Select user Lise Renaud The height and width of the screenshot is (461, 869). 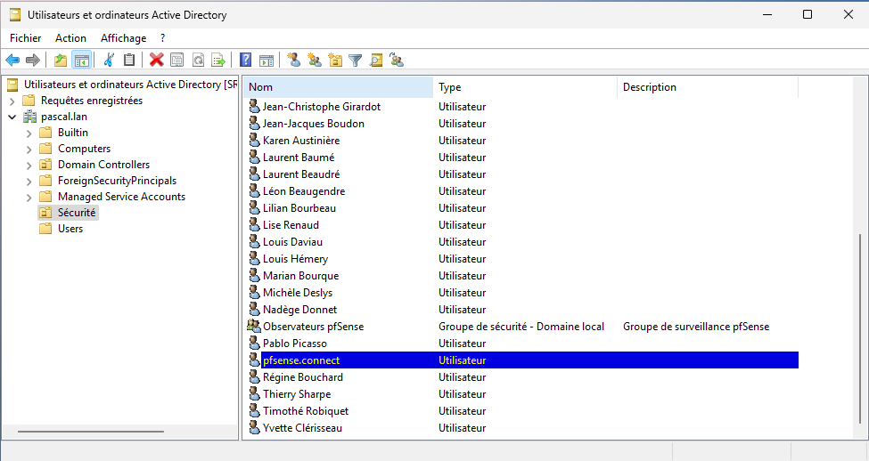pos(291,224)
